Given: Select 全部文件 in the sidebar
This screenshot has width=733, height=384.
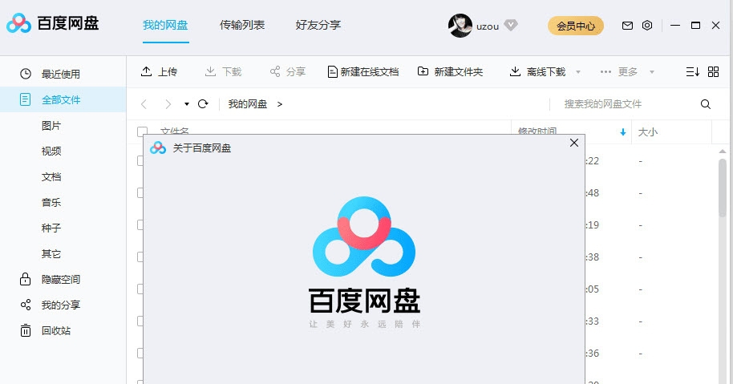Looking at the screenshot, I should point(63,99).
